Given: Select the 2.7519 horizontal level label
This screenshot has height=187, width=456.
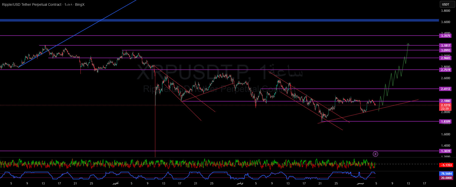Looking at the screenshot, I should click(446, 70).
